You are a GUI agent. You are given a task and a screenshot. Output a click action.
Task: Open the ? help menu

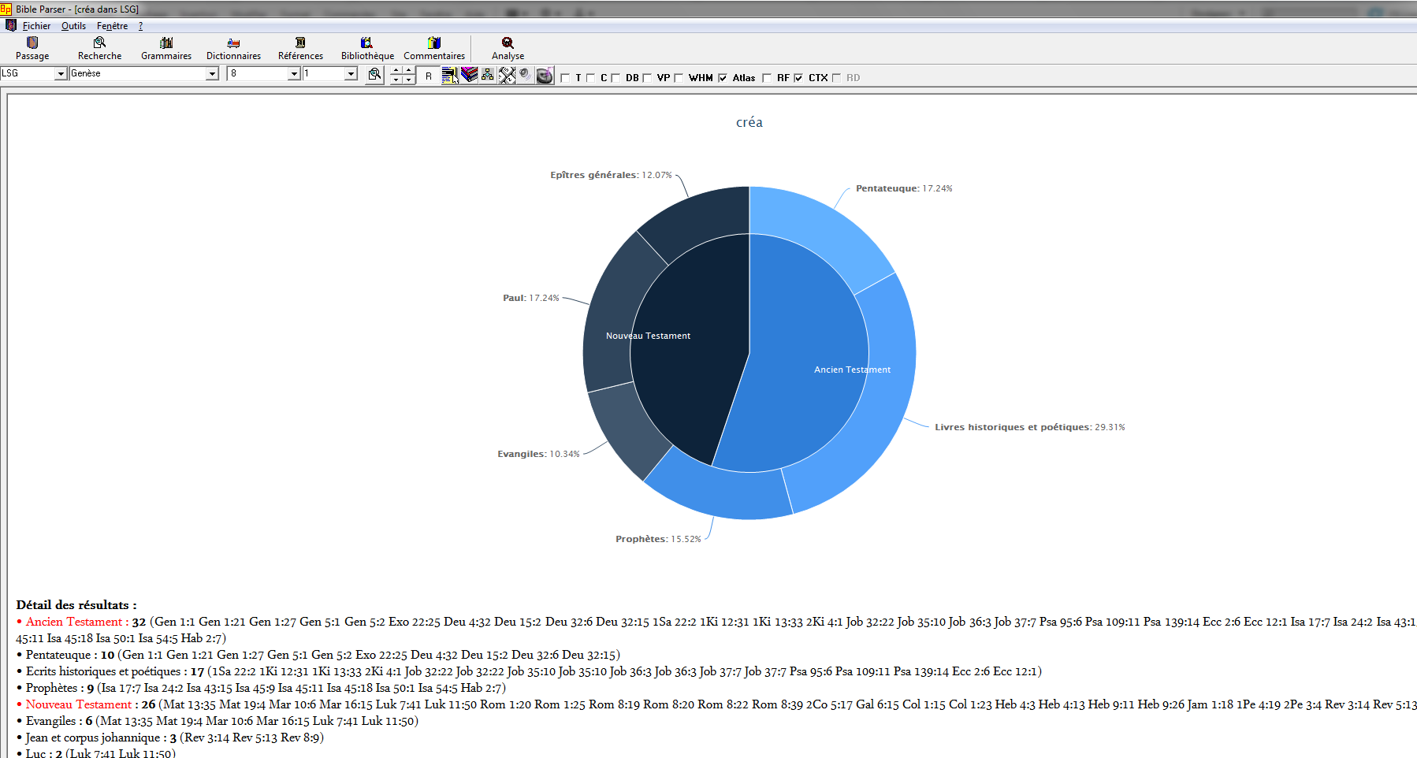tap(140, 26)
